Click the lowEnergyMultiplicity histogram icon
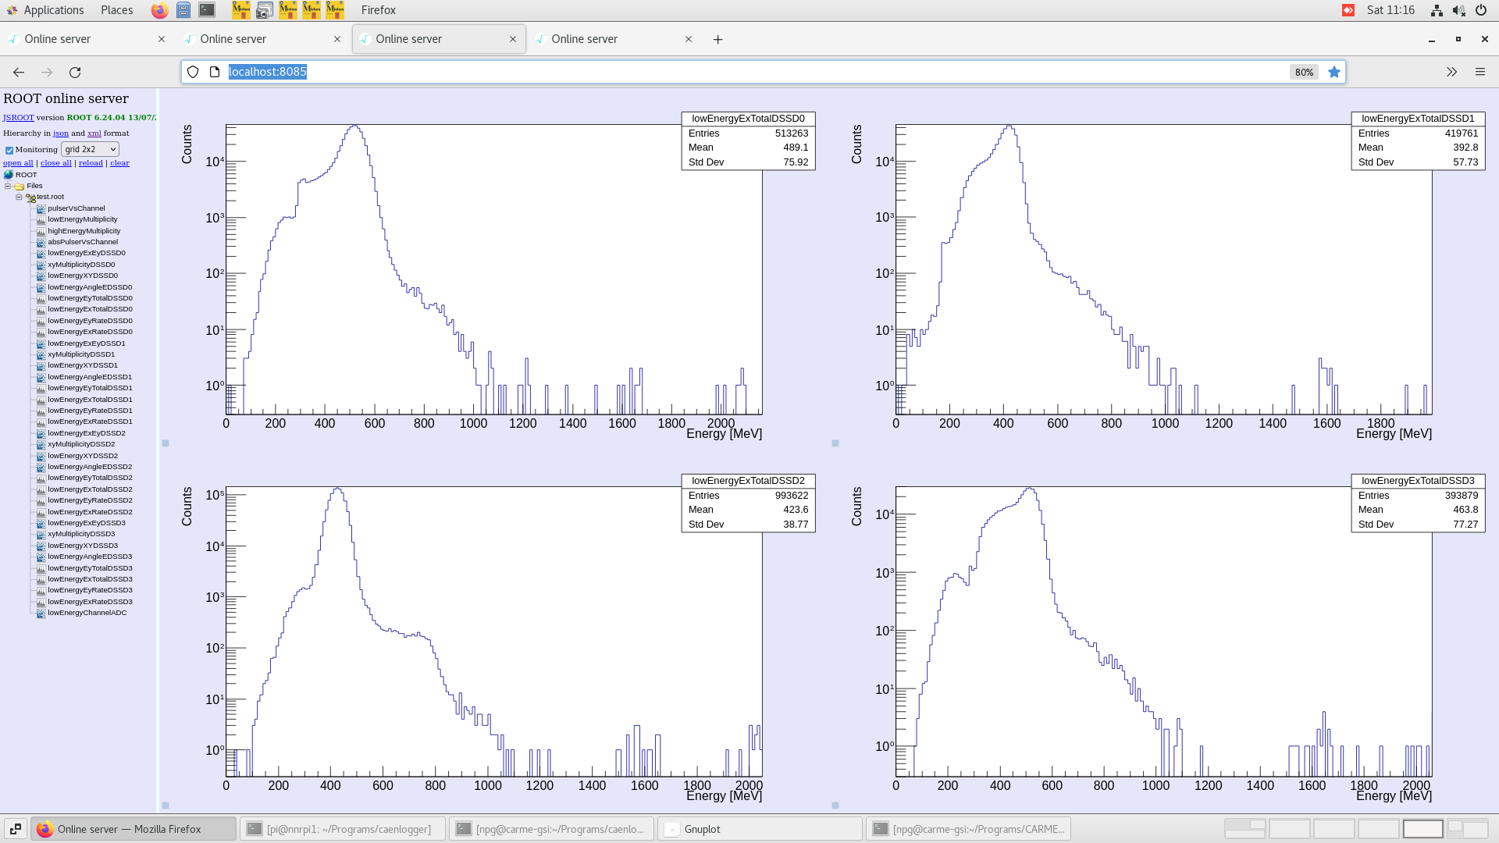Screen dimensions: 1499x843 point(41,219)
